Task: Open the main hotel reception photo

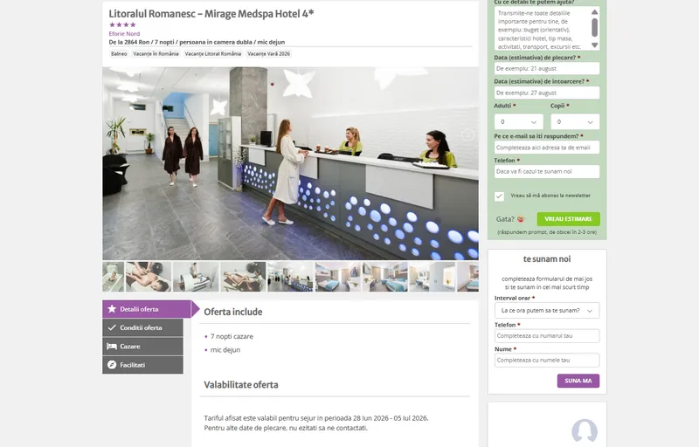Action: [x=291, y=163]
